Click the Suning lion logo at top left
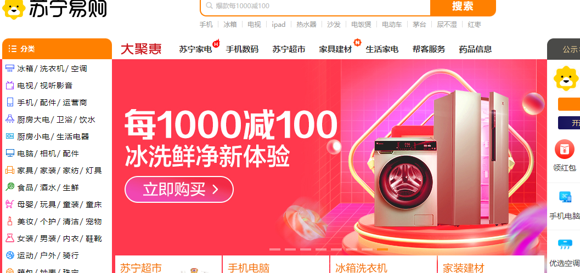This screenshot has height=273, width=580. click(x=14, y=8)
